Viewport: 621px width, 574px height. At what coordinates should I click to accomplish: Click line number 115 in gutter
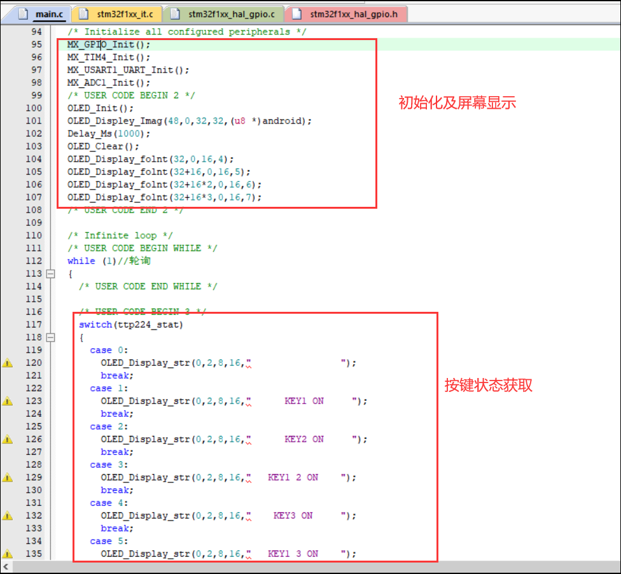tap(34, 299)
